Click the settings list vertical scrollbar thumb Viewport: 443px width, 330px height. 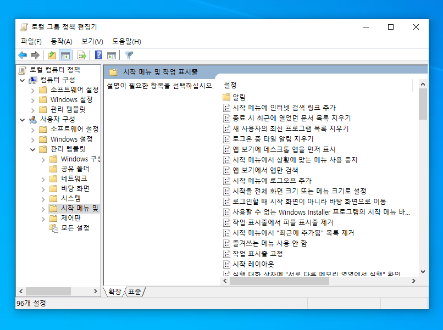coord(423,104)
